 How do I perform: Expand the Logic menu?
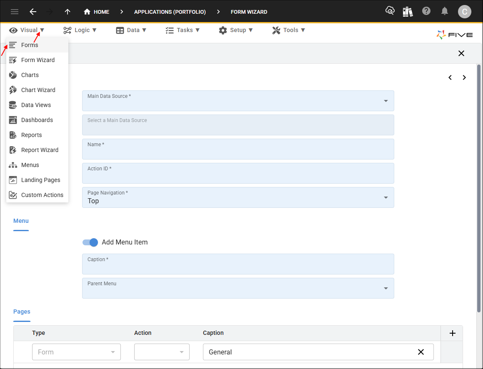pyautogui.click(x=80, y=30)
